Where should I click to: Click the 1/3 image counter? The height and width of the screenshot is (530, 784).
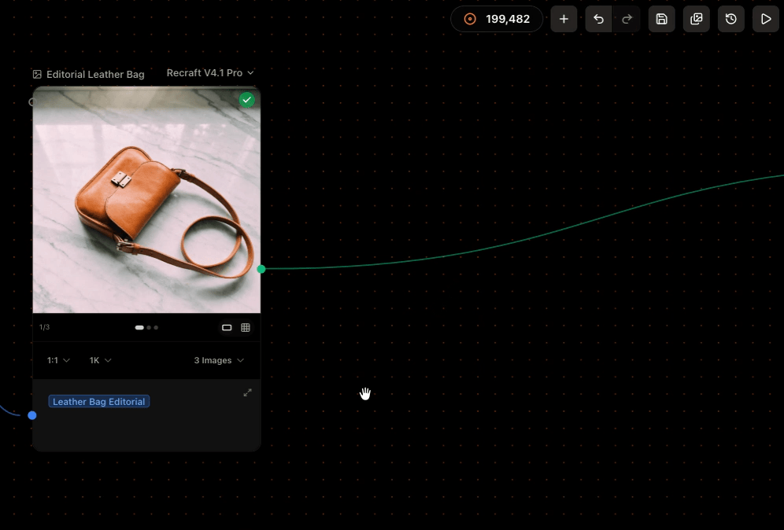[x=45, y=327]
